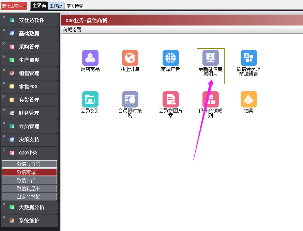Open the red 安仕达软件 dropdown menu
Image resolution: width=303 pixels, height=231 pixels.
pos(14,6)
